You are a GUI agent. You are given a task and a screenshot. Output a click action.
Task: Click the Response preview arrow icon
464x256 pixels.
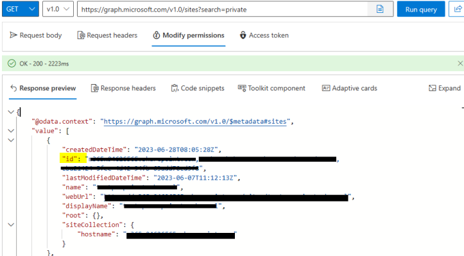click(13, 88)
